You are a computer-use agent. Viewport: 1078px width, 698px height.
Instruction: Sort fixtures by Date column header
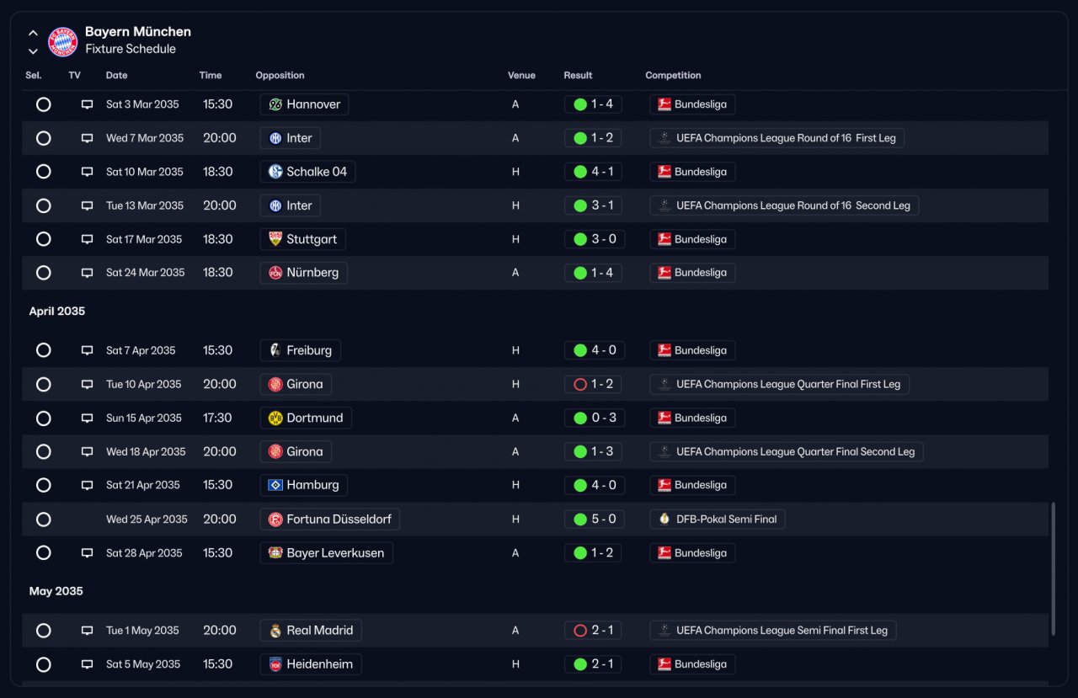point(117,75)
